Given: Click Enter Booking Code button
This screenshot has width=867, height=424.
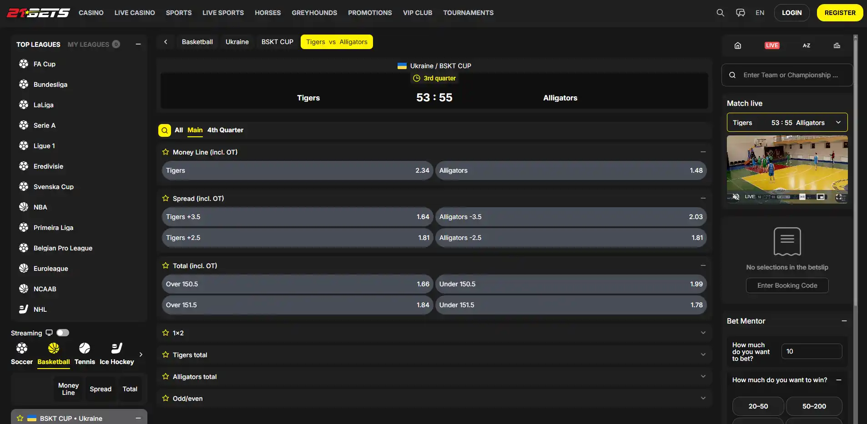Looking at the screenshot, I should point(787,285).
